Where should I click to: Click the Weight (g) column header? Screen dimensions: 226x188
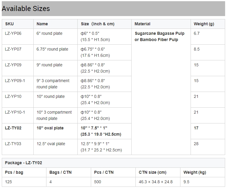point(204,24)
